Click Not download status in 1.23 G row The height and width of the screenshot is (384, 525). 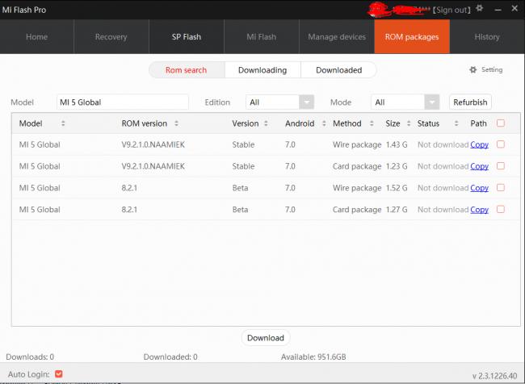(443, 166)
